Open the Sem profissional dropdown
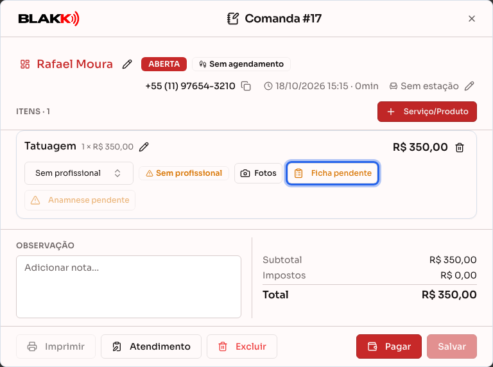 [x=79, y=173]
